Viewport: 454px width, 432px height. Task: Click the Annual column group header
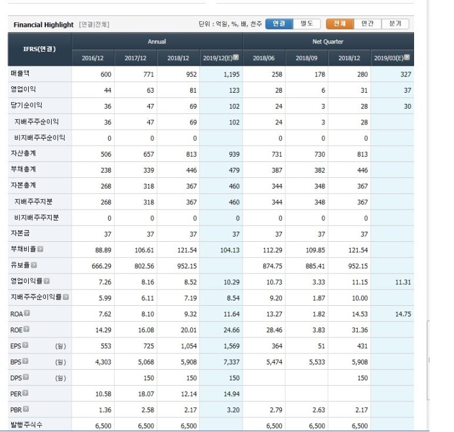[x=157, y=42]
